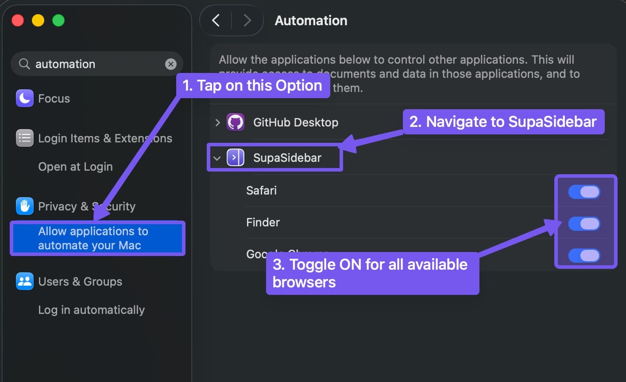The height and width of the screenshot is (382, 626).
Task: Click the Users & Groups icon
Action: click(x=24, y=281)
